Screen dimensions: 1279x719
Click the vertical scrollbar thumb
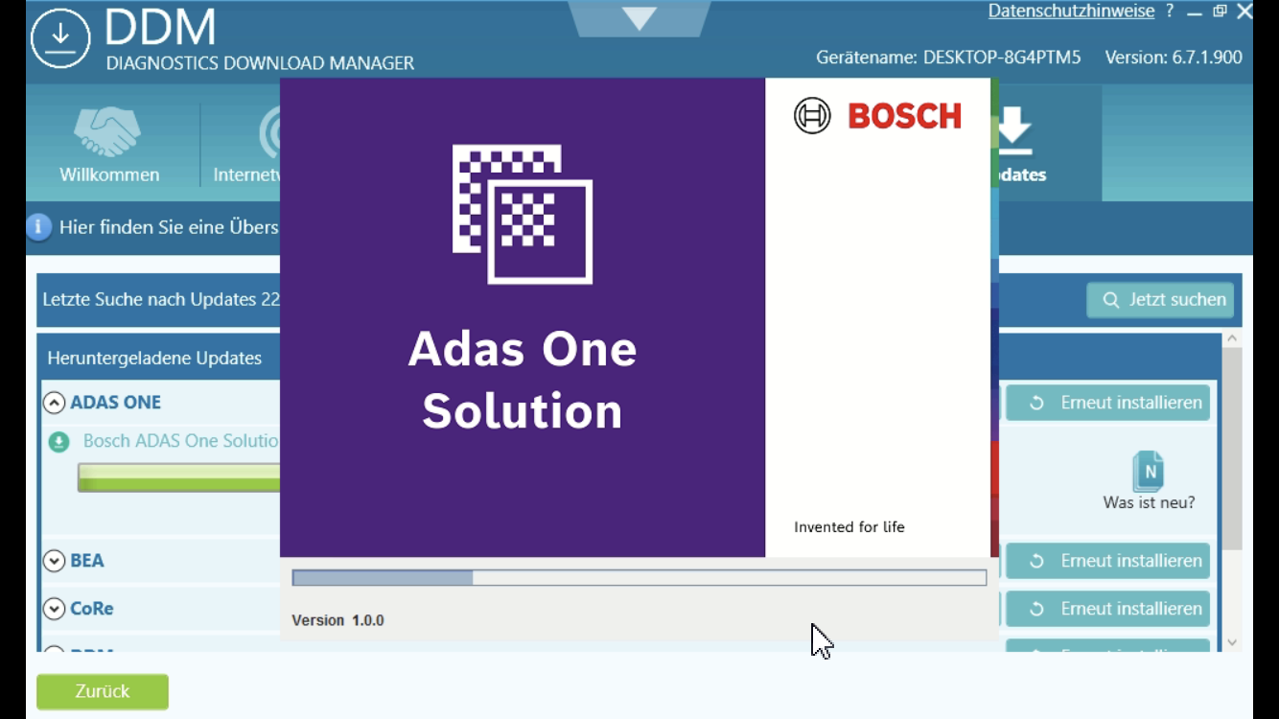[x=1232, y=449]
